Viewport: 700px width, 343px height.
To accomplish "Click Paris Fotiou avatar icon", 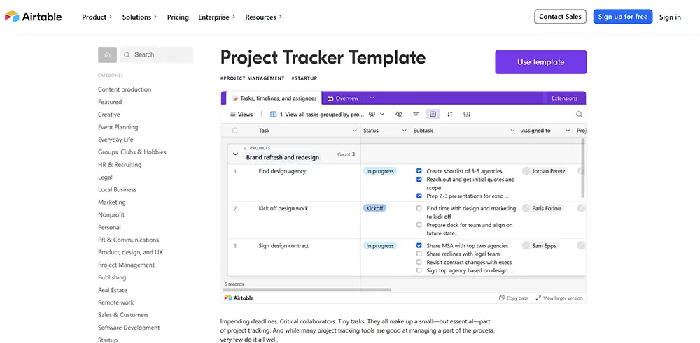I will [x=526, y=208].
